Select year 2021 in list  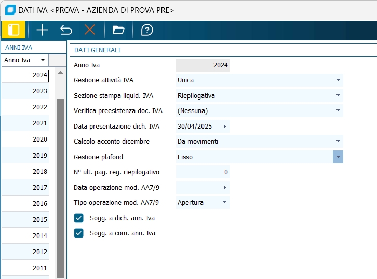[25, 123]
